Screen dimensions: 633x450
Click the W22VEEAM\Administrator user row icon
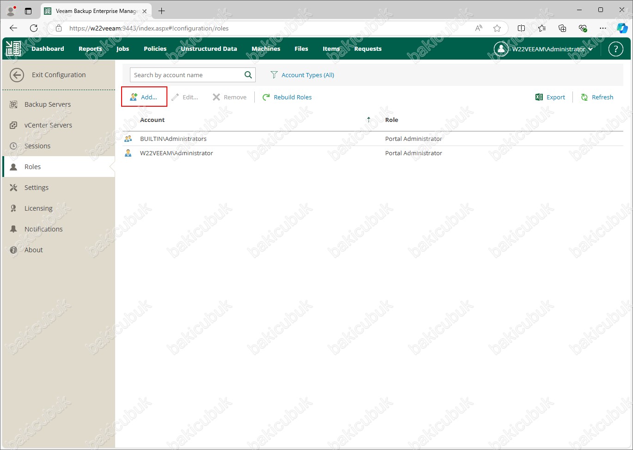[128, 153]
